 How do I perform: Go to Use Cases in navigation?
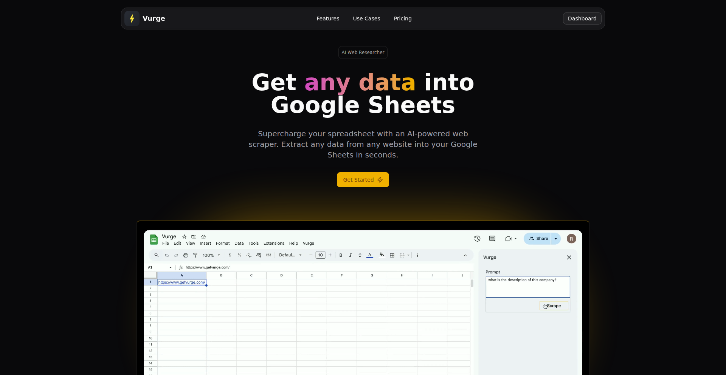click(366, 19)
